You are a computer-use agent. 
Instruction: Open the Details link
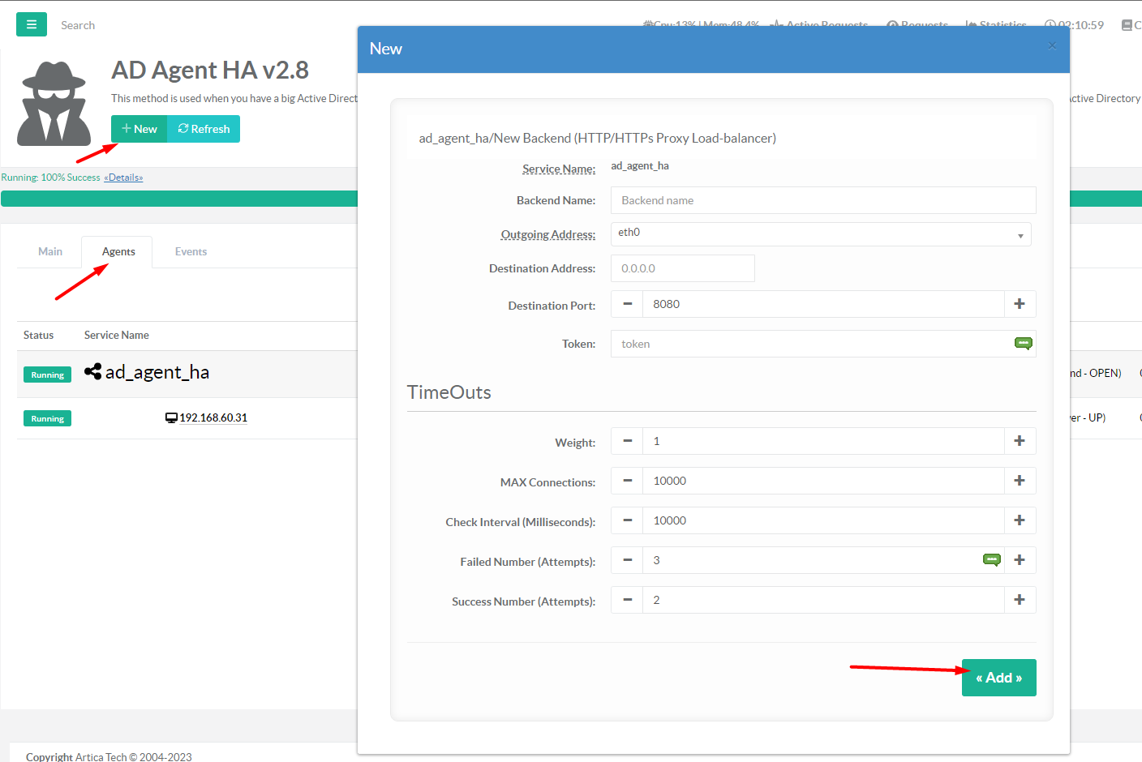123,178
